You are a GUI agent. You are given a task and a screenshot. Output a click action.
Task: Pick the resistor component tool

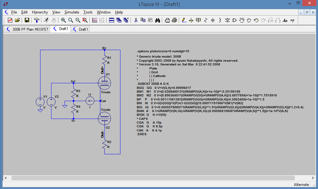tap(206, 20)
